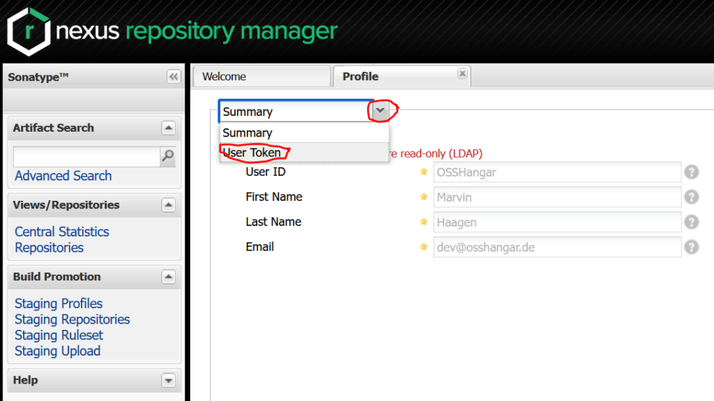Image resolution: width=714 pixels, height=401 pixels.
Task: Click the read-only (LDAP) notice
Action: 436,153
